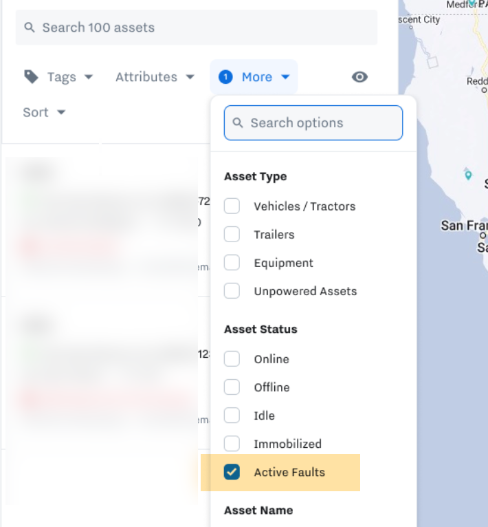The image size is (488, 527).
Task: Click the magnifier icon in options search
Action: pos(239,123)
